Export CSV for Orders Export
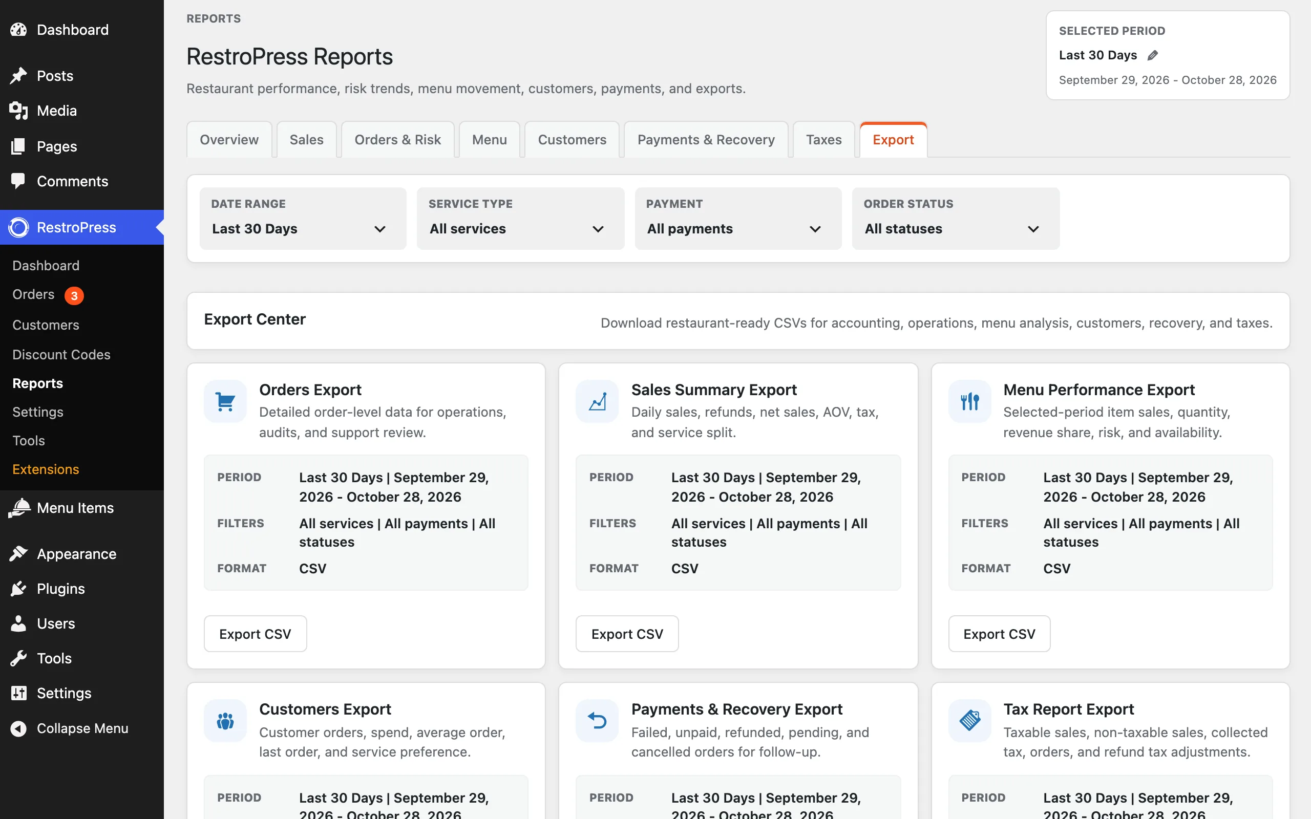Viewport: 1311px width, 819px height. (255, 634)
